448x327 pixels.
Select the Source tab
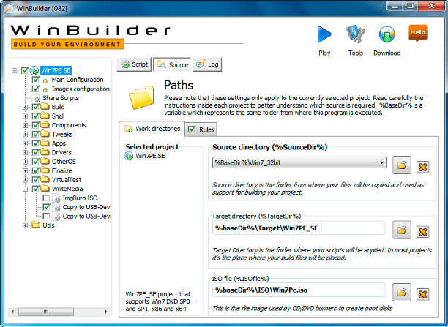point(172,64)
